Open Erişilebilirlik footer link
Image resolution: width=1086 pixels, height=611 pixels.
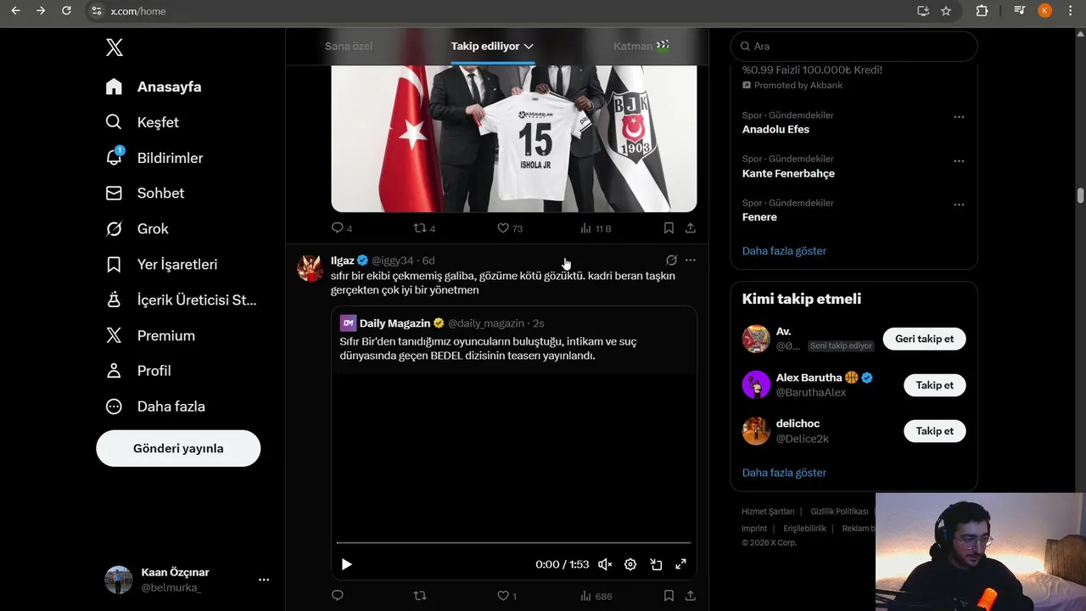click(804, 529)
